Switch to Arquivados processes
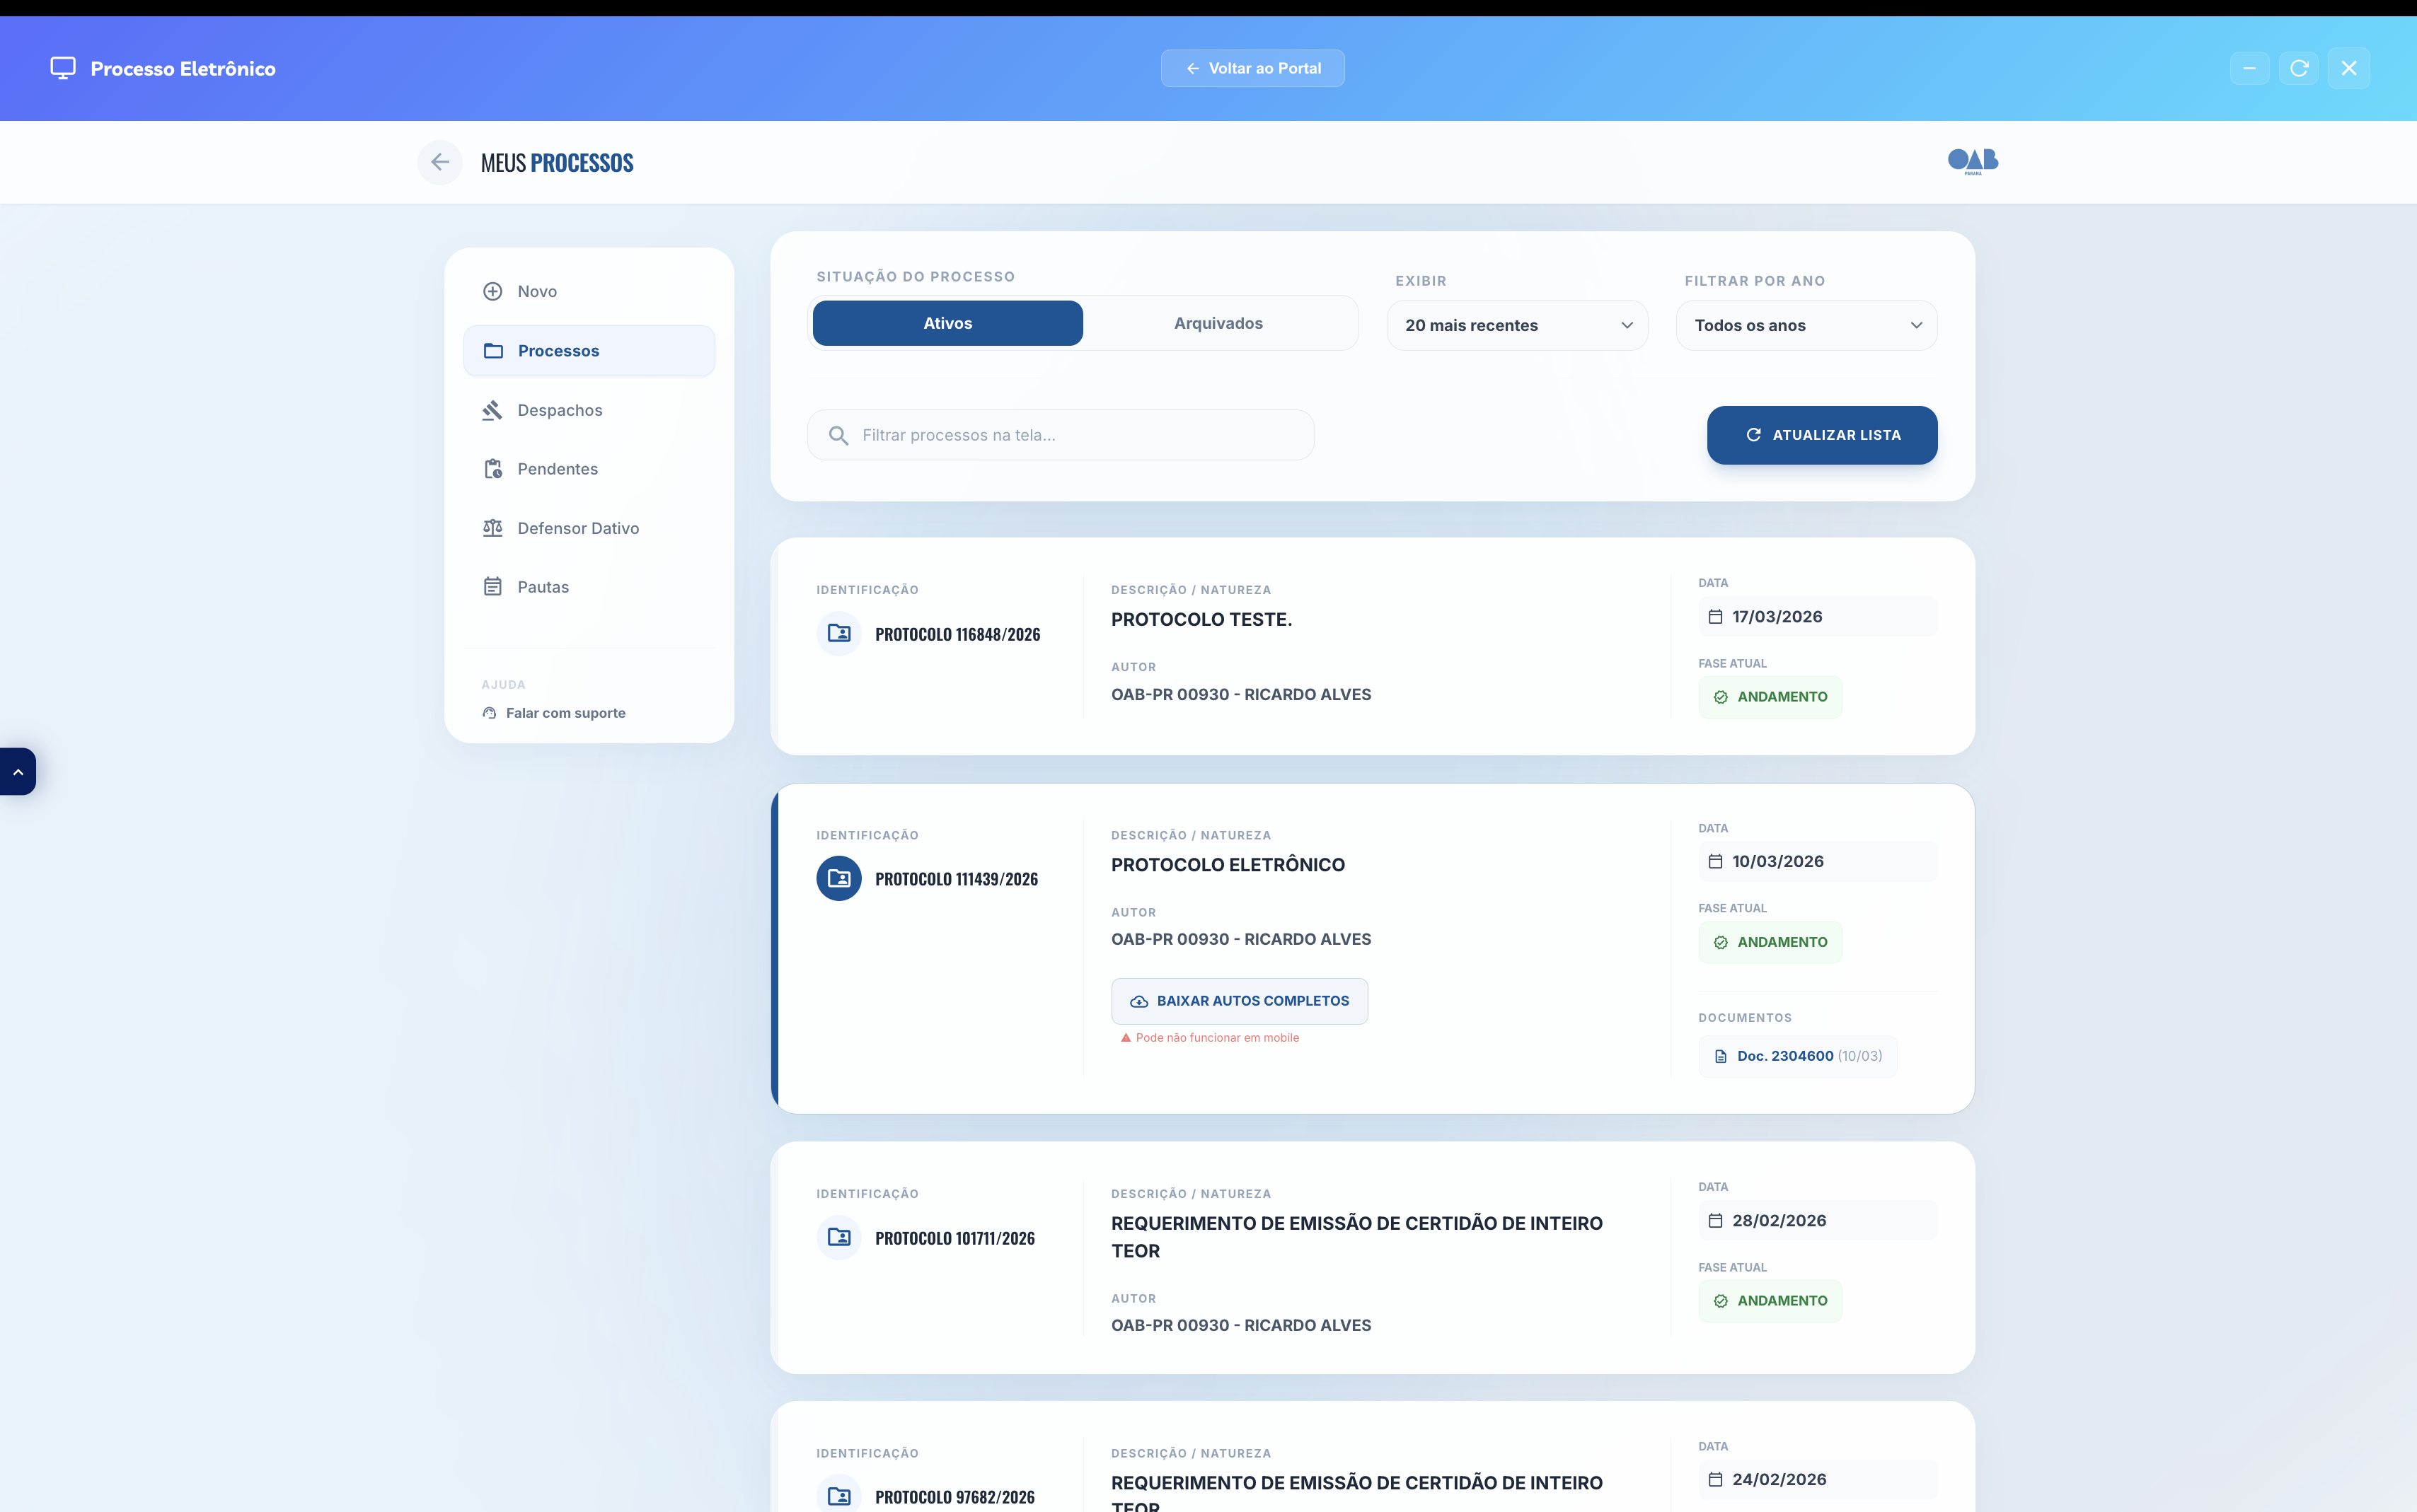Viewport: 2417px width, 1512px height. click(x=1218, y=323)
